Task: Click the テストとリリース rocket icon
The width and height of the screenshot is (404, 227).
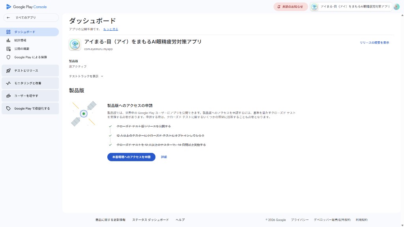Action: tap(9, 71)
